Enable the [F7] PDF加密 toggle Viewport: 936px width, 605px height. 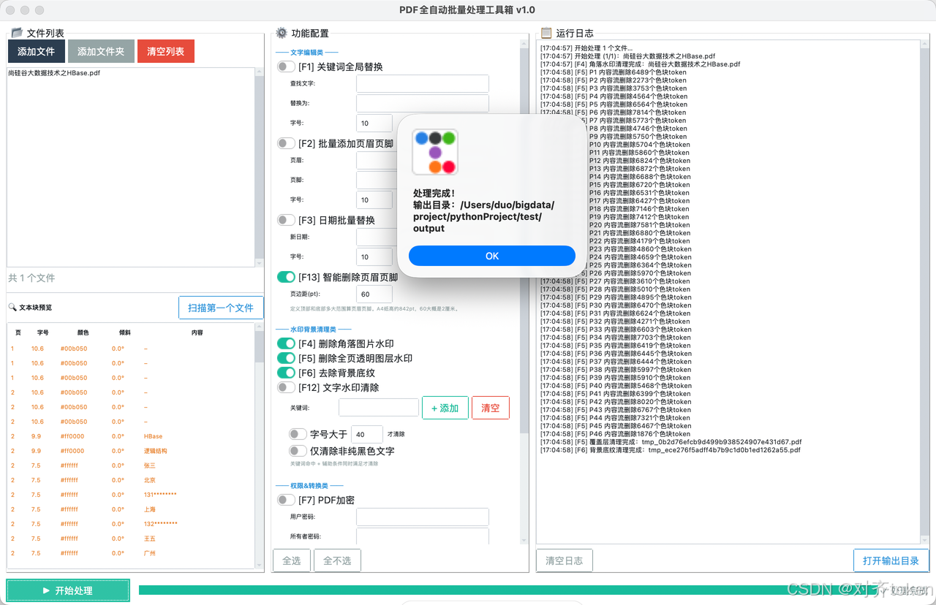286,500
